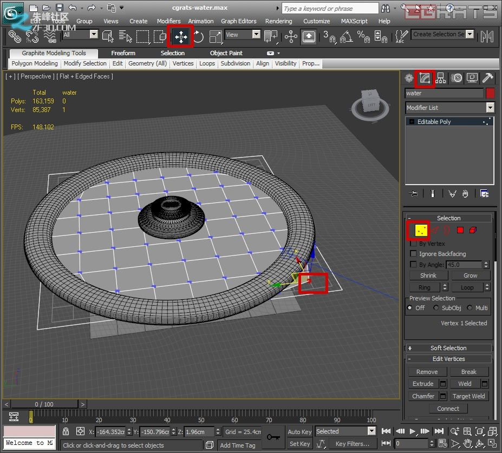Click the red object color swatch
Viewport: 502px width, 453px height.
pyautogui.click(x=490, y=93)
